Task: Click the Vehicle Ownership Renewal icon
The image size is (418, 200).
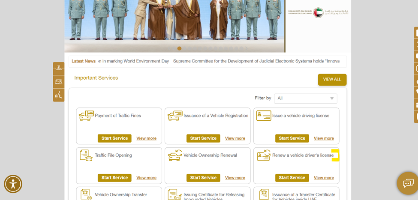Action: coord(175,155)
